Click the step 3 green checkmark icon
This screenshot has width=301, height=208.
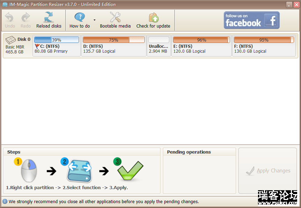click(x=130, y=171)
